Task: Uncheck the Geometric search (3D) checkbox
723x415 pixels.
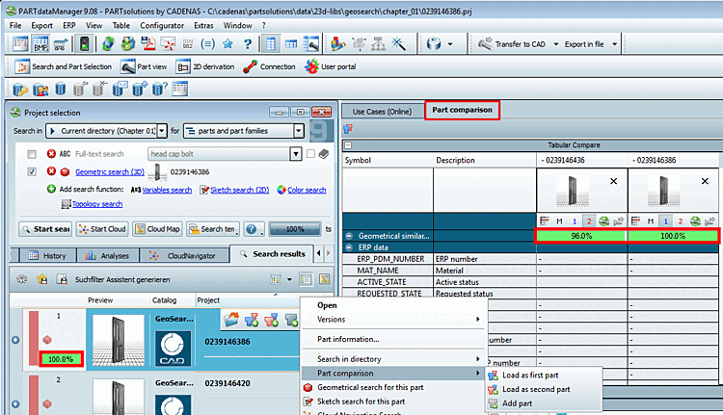Action: tap(32, 171)
